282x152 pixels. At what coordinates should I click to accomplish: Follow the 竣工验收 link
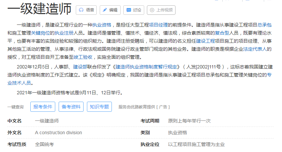tap(83, 57)
